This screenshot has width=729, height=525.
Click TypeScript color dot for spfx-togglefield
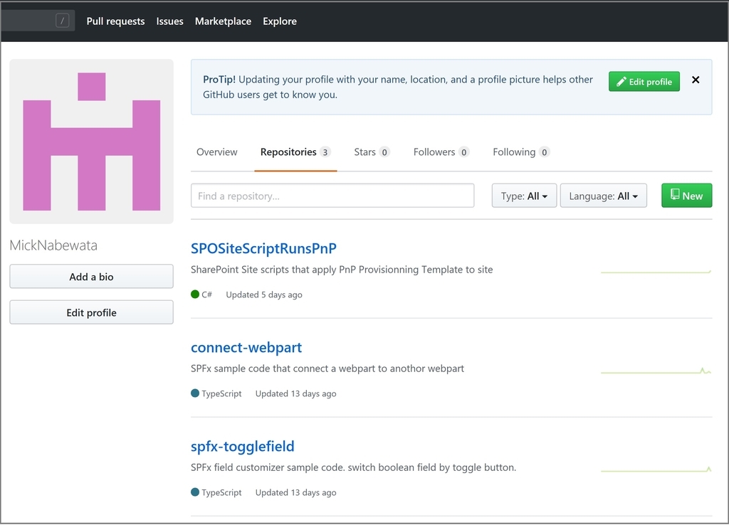[x=195, y=492]
